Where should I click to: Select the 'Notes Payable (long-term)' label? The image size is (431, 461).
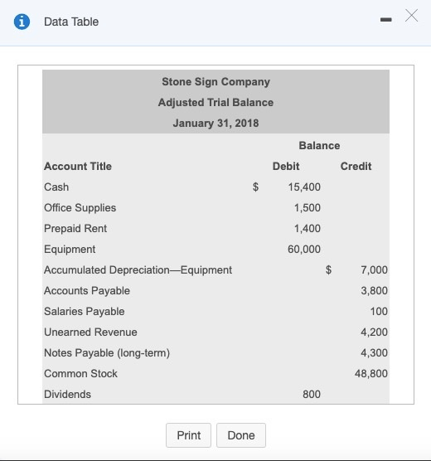click(107, 353)
